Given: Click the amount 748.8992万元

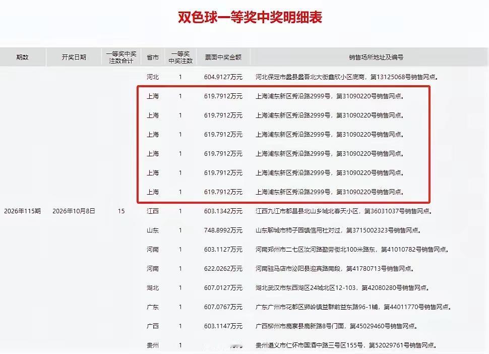Looking at the screenshot, I should pyautogui.click(x=223, y=230).
